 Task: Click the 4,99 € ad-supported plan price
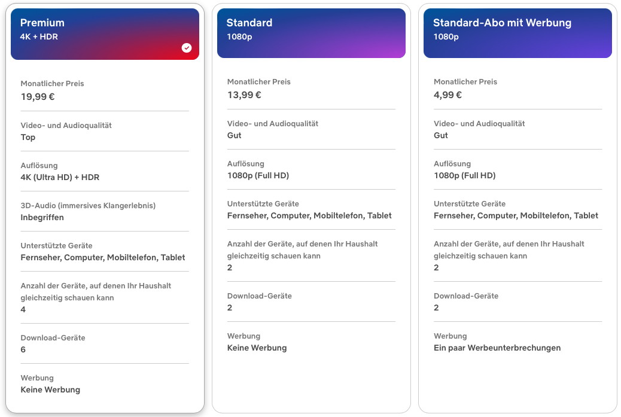click(448, 95)
